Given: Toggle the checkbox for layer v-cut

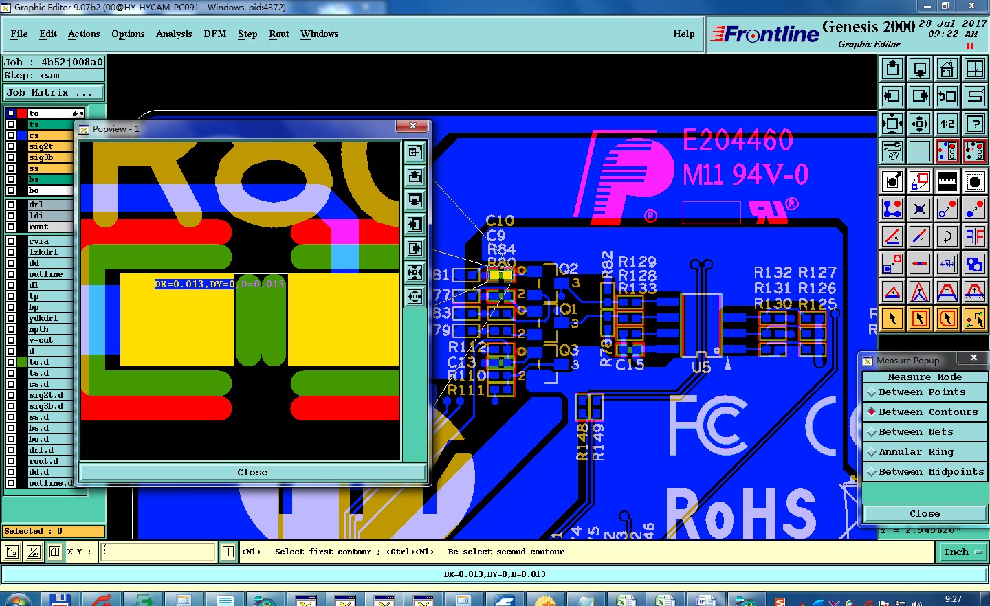Looking at the screenshot, I should click(x=11, y=340).
